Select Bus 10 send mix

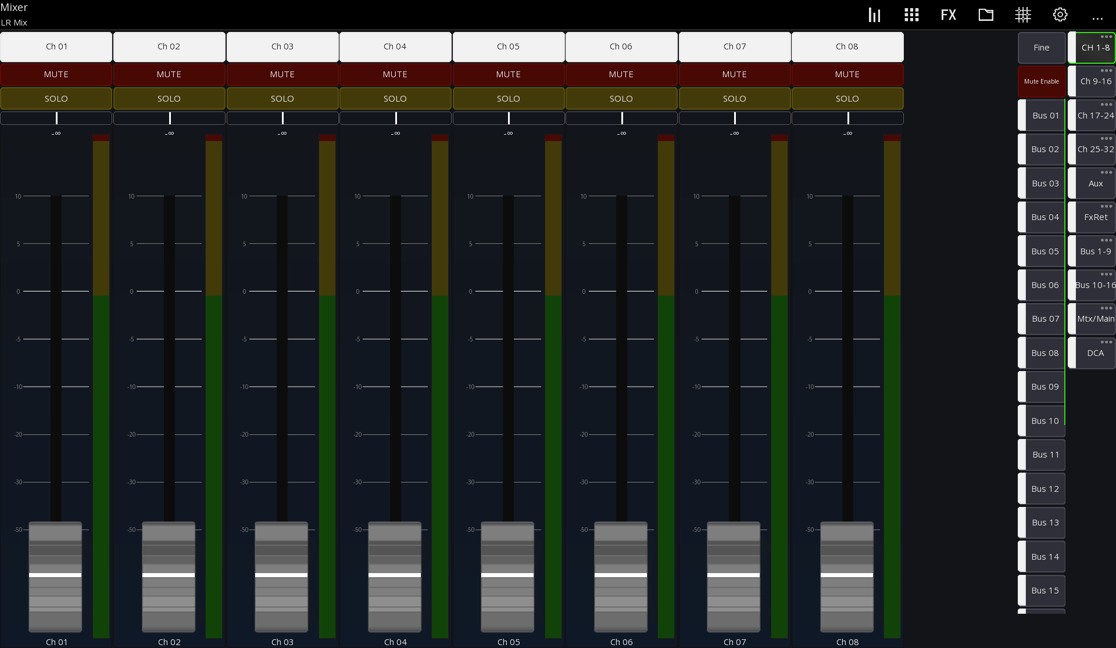click(1042, 421)
